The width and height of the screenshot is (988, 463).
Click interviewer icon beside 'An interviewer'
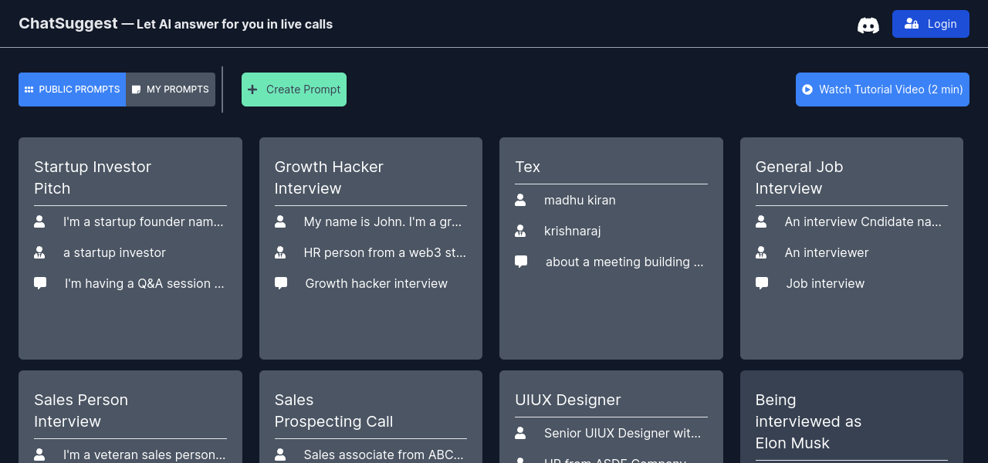[x=761, y=252]
